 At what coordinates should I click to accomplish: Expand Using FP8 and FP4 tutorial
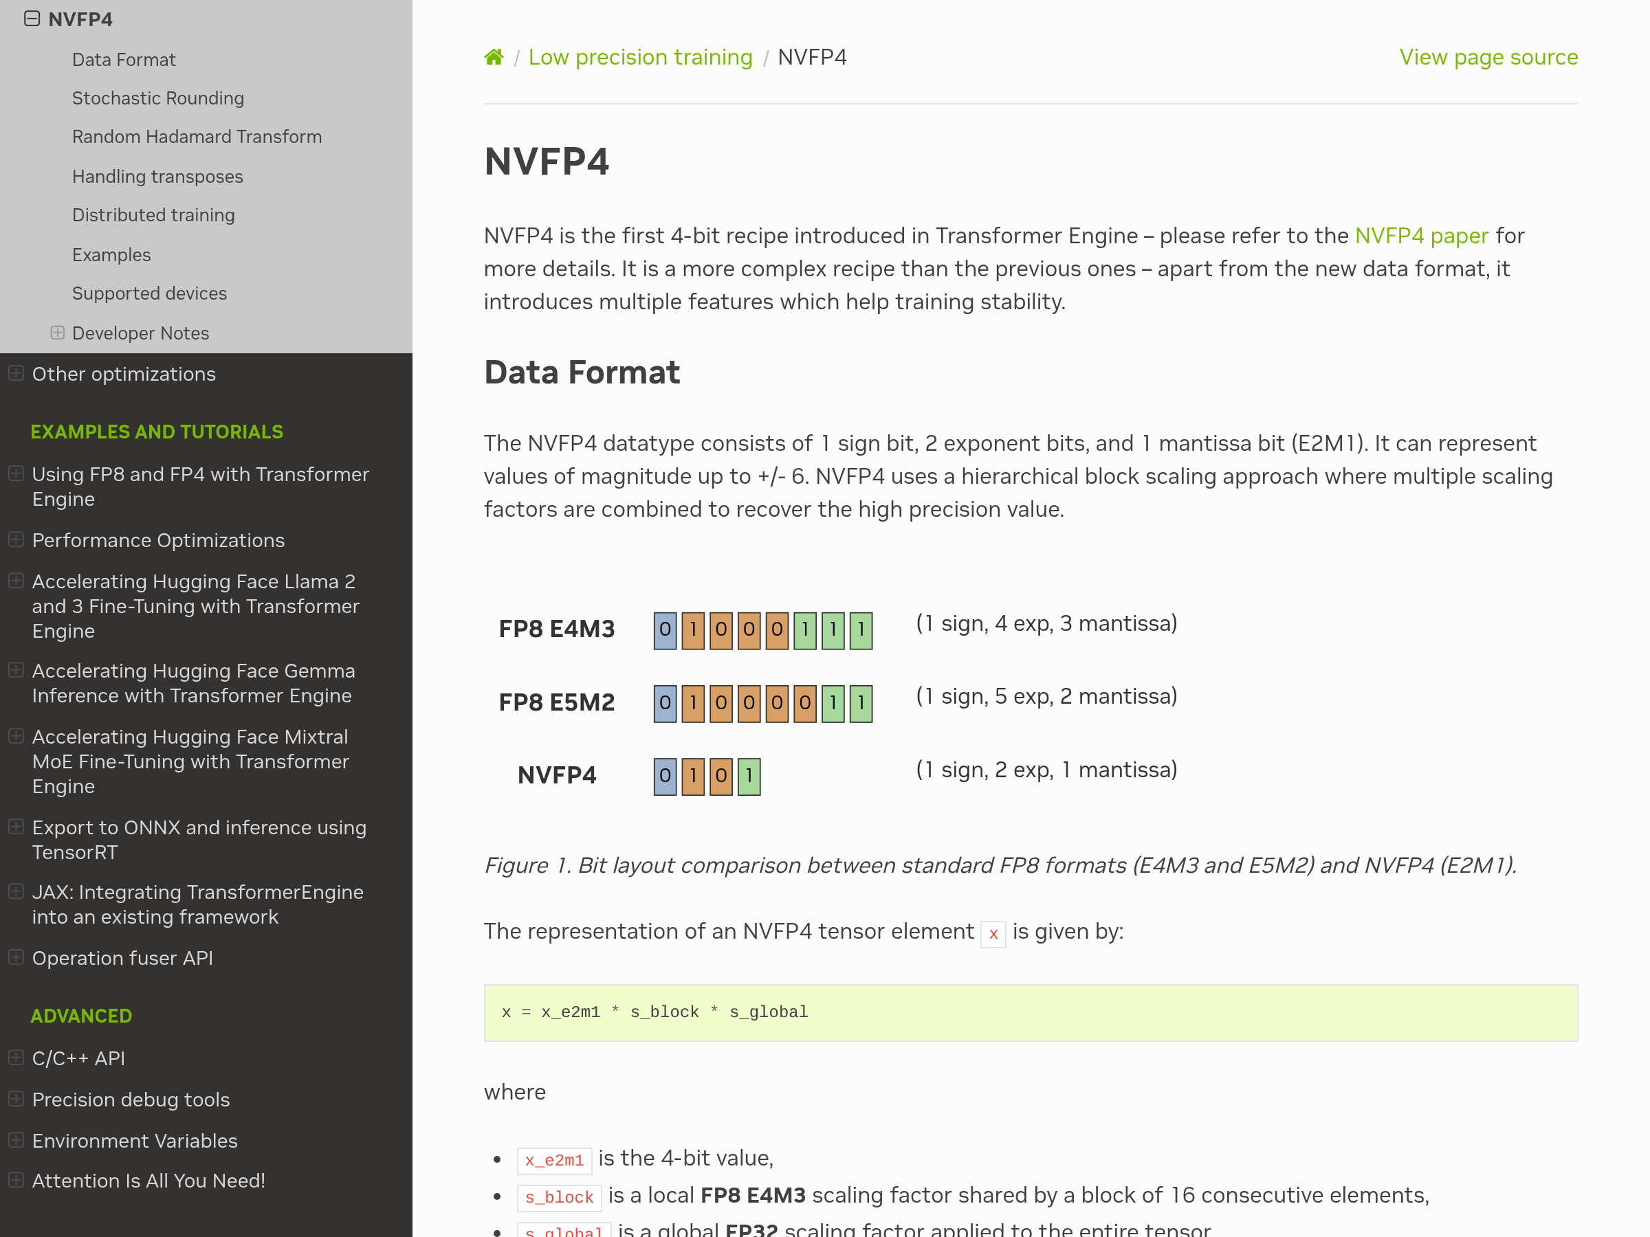click(x=16, y=473)
